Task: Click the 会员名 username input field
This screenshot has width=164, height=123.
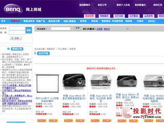Action: click(17, 28)
